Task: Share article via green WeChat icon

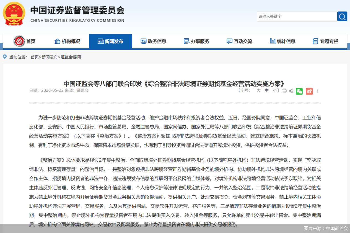Action: pyautogui.click(x=299, y=91)
